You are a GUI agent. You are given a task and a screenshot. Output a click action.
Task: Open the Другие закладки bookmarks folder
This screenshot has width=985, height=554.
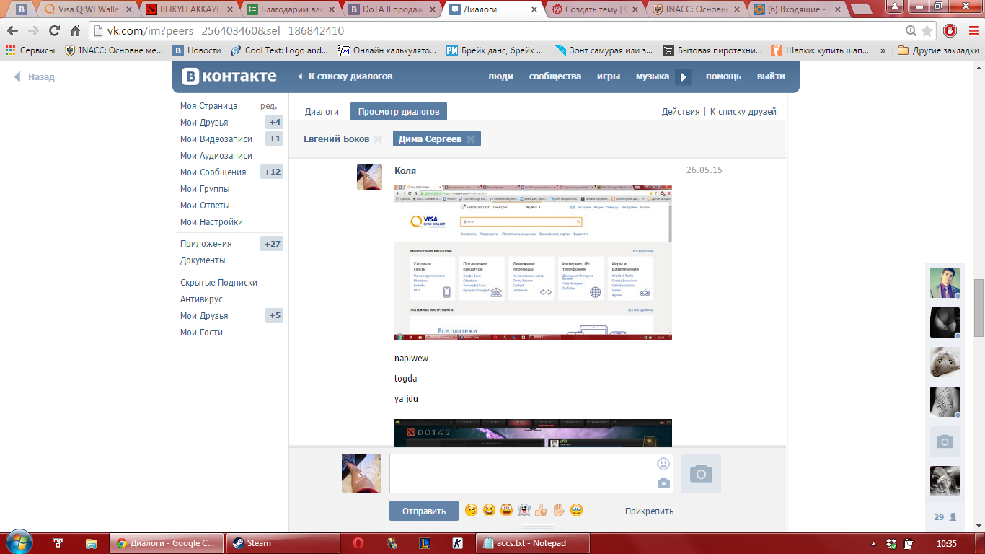tap(938, 50)
